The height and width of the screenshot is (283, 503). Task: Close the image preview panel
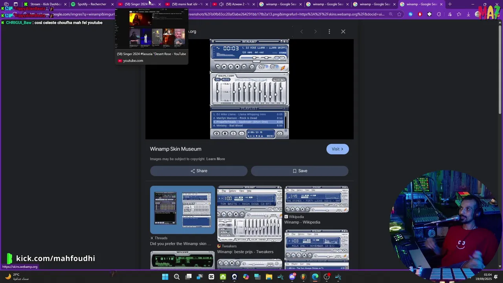pyautogui.click(x=343, y=31)
